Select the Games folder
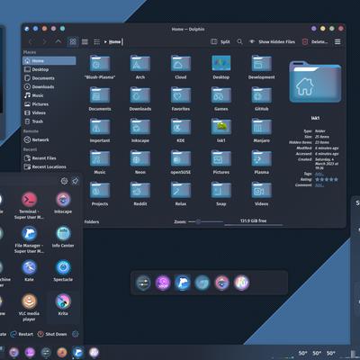360x360 pixels. pos(221,98)
